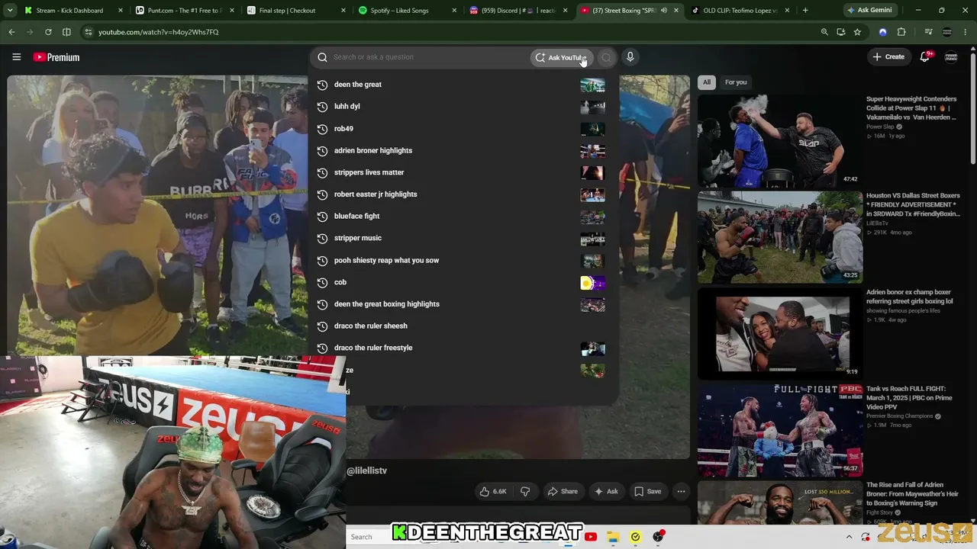Click the voice search microphone icon

click(x=630, y=57)
